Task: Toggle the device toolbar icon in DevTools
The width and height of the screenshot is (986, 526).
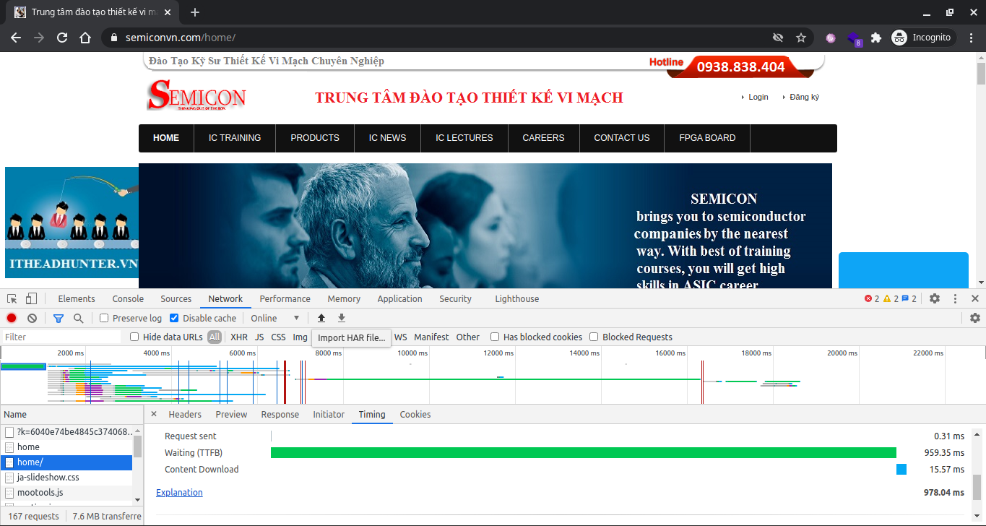Action: click(31, 298)
